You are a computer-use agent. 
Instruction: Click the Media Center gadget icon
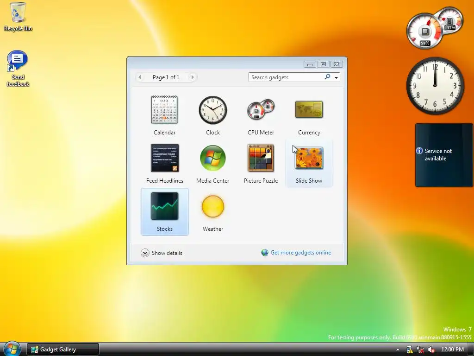point(213,158)
